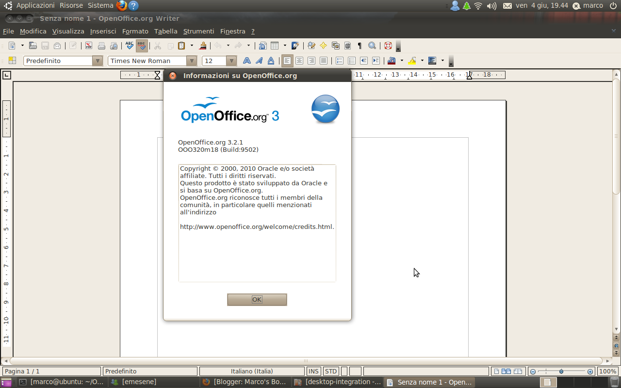Click the Paste clipboard icon
Image resolution: width=621 pixels, height=388 pixels.
pos(182,46)
